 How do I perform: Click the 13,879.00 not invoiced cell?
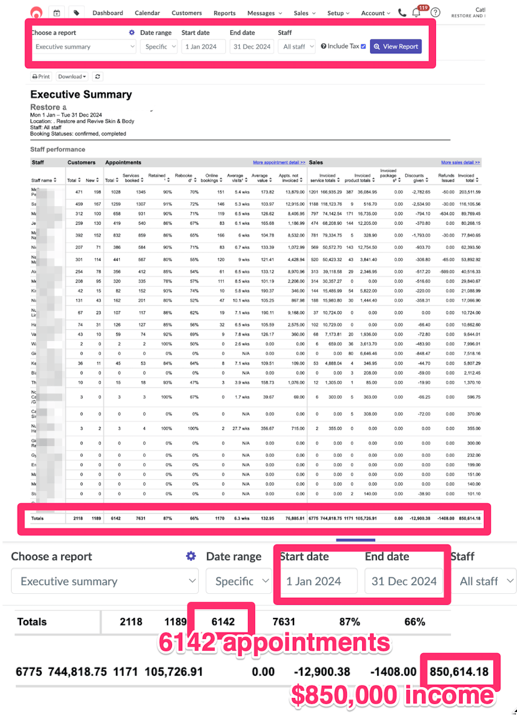pos(295,192)
